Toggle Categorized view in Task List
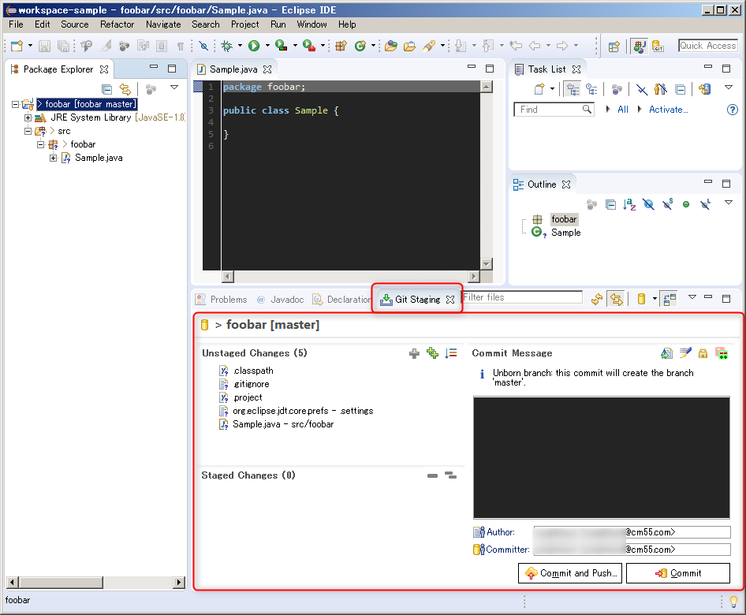 click(573, 89)
